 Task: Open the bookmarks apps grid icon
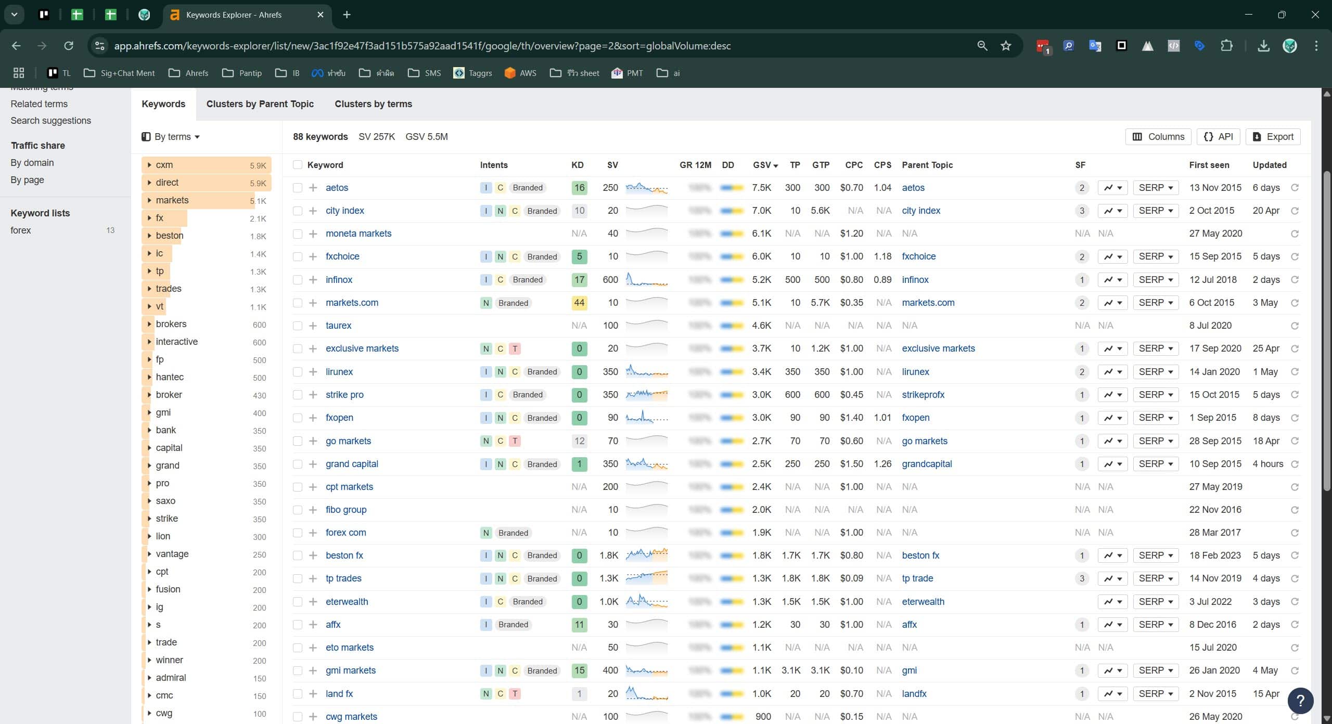click(x=19, y=73)
